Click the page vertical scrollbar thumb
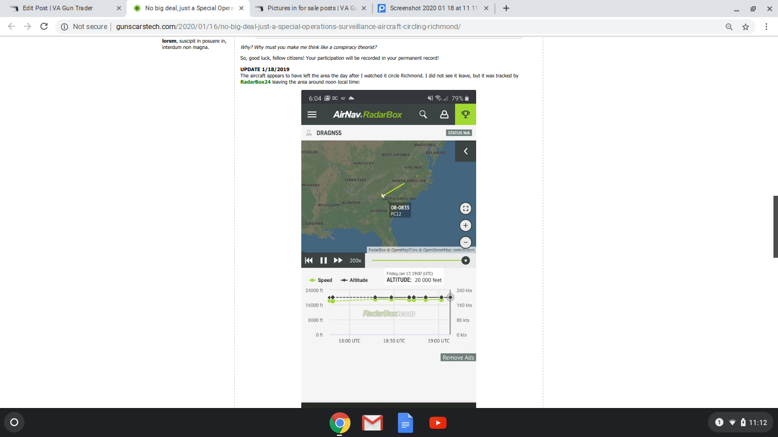The width and height of the screenshot is (778, 437). (775, 226)
